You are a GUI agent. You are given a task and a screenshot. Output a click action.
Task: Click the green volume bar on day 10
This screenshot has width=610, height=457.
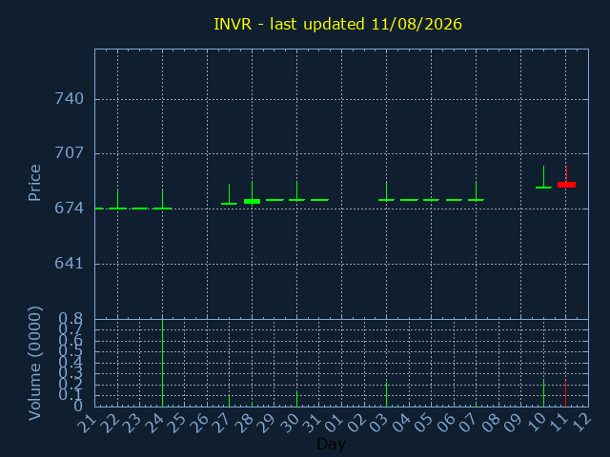543,393
